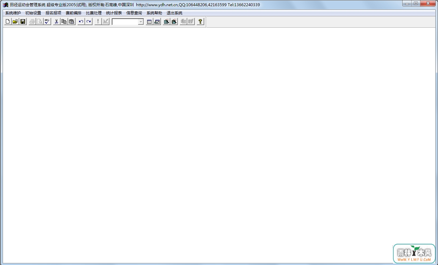Open the 系统维护 menu
Screen dimensions: 438x265
[13, 13]
